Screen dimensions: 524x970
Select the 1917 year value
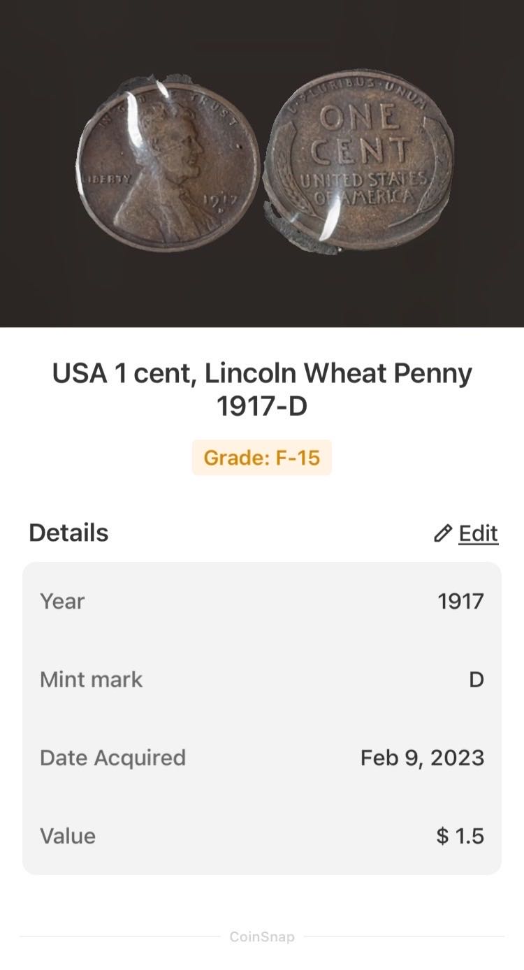[460, 601]
